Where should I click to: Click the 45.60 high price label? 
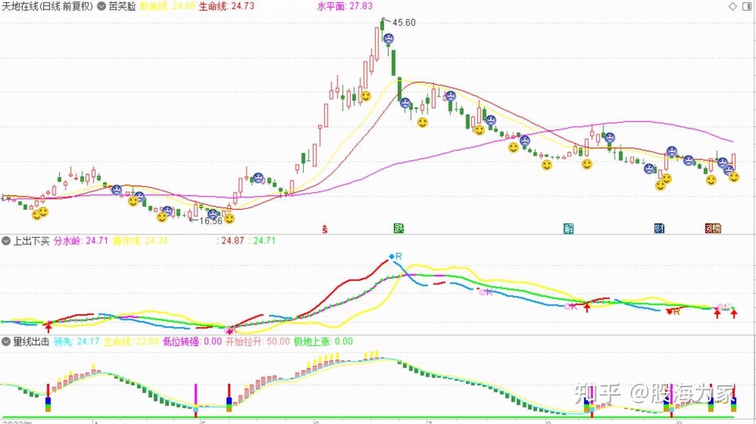click(x=404, y=23)
